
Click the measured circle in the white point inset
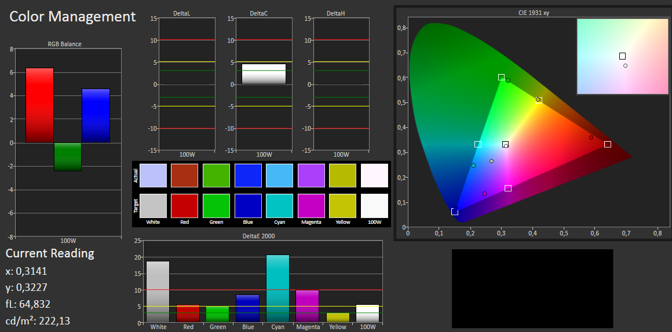tap(625, 65)
